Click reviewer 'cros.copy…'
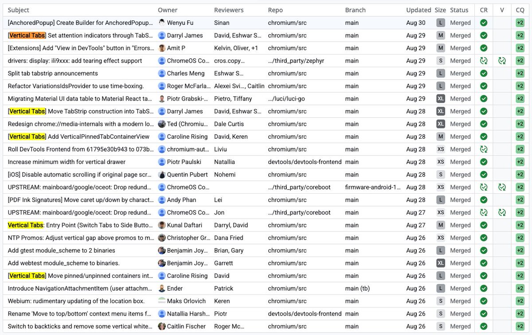 [229, 61]
